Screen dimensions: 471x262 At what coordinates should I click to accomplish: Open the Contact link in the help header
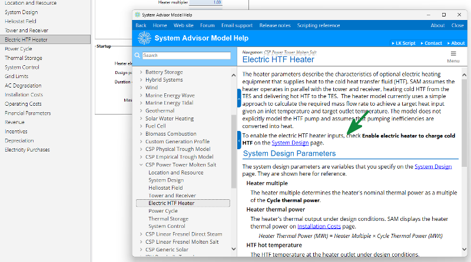tap(432, 43)
